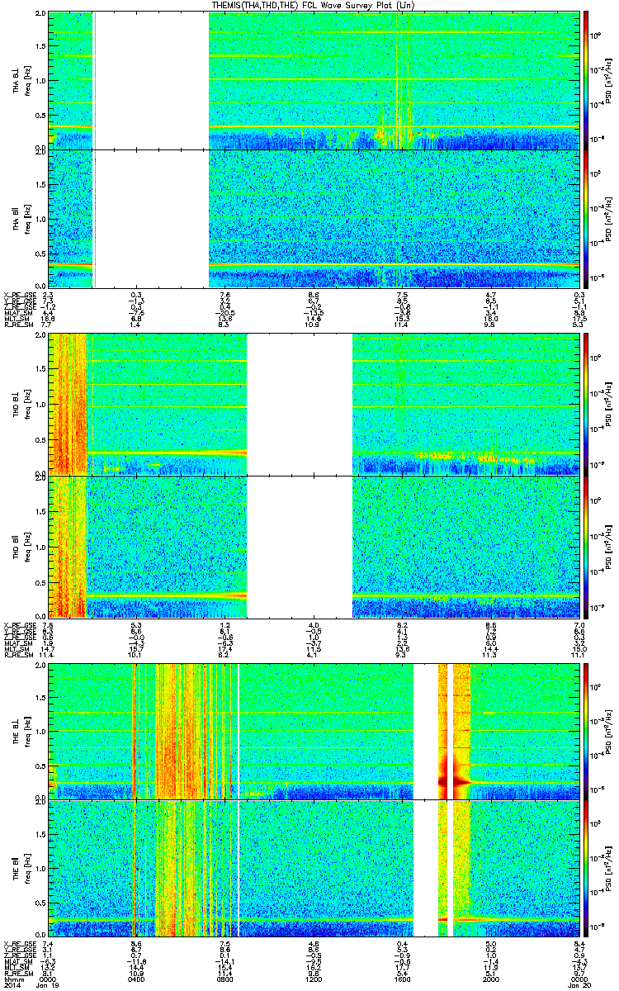Image resolution: width=619 pixels, height=991 pixels.
Task: Click the PSD [nT²/Hz] label beside the THE B∥ color bar
Action: coord(608,869)
